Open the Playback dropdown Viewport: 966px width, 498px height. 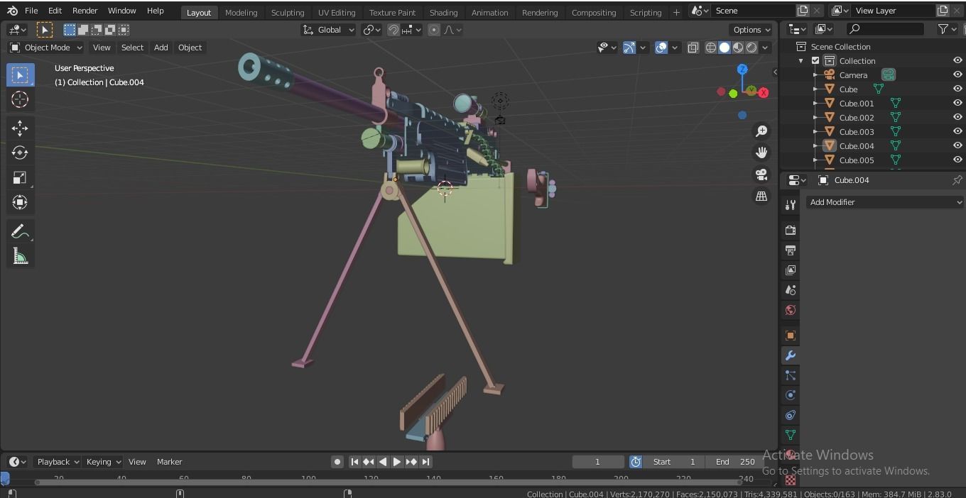(x=57, y=462)
